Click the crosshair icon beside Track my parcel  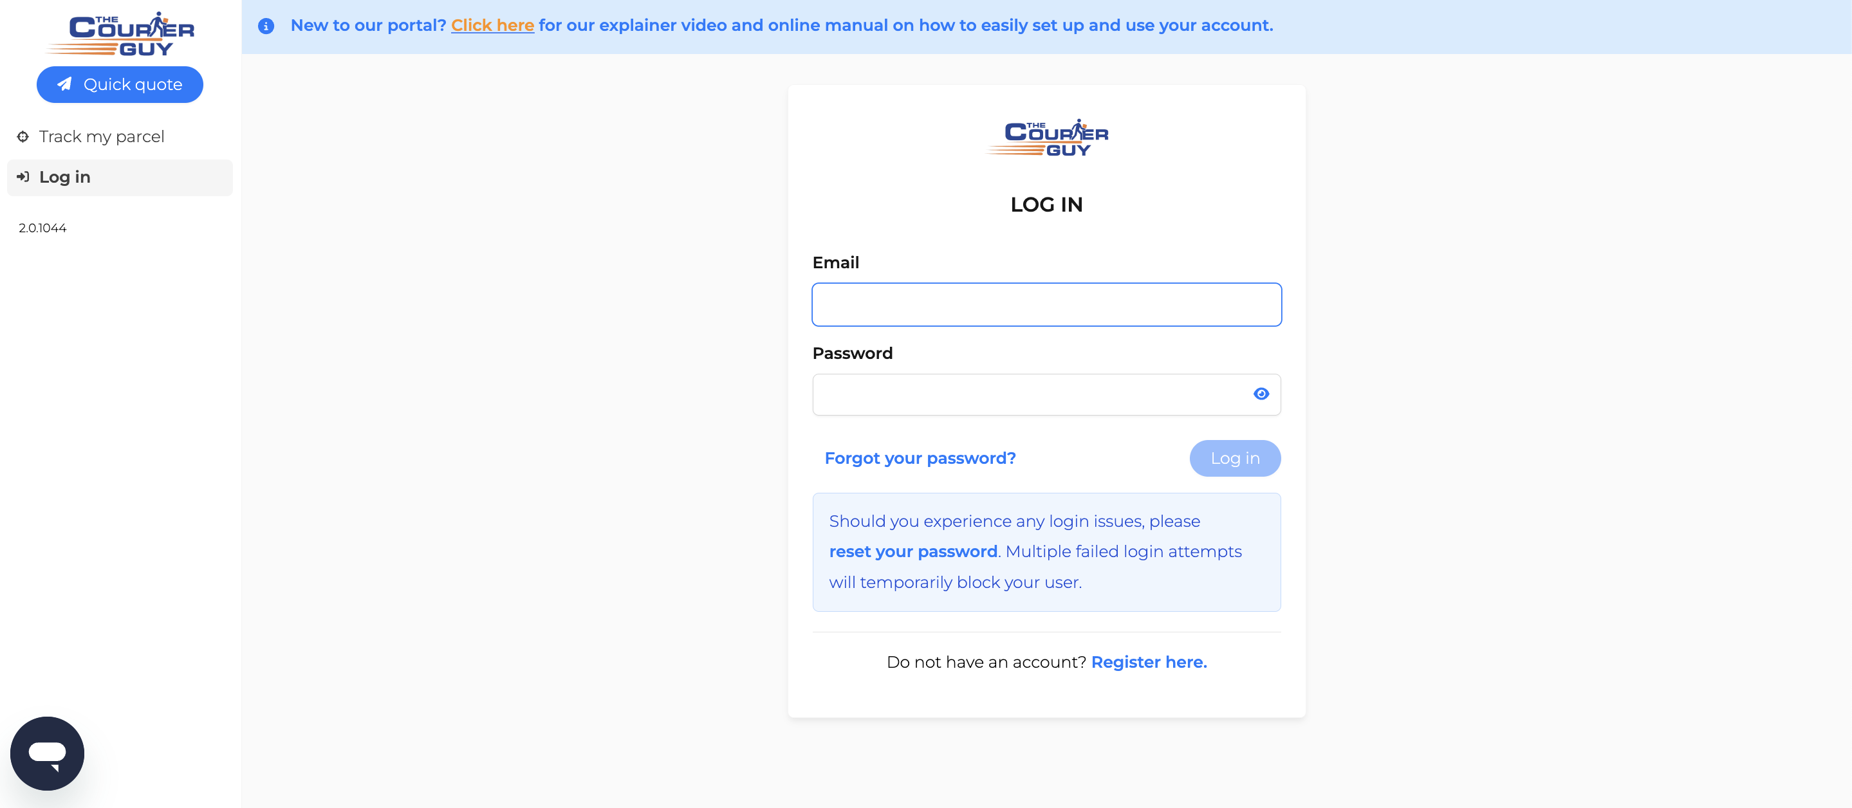[x=23, y=136]
